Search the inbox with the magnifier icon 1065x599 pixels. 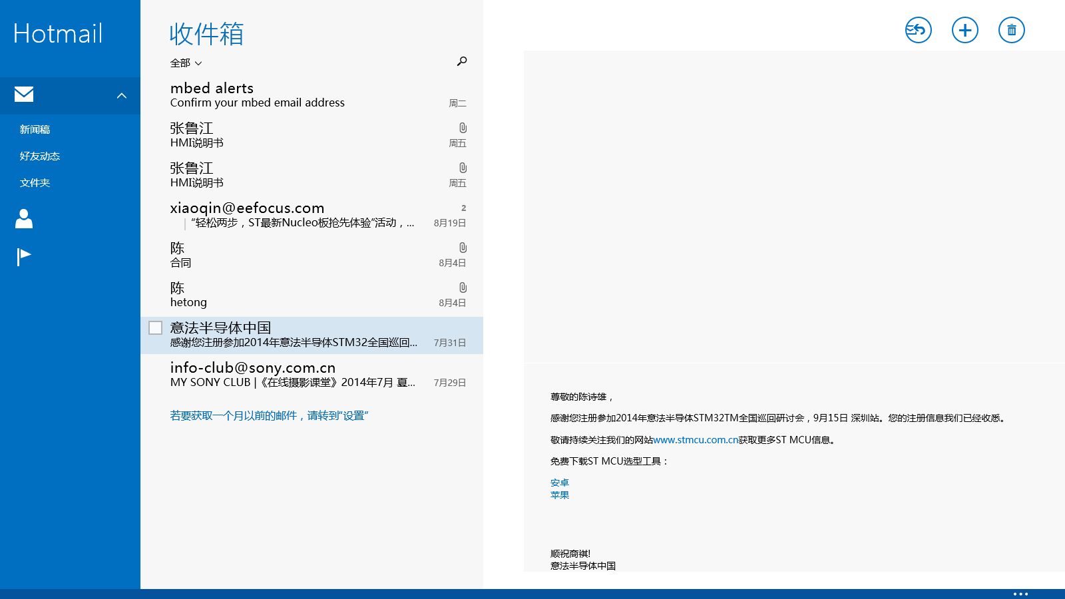(x=462, y=61)
